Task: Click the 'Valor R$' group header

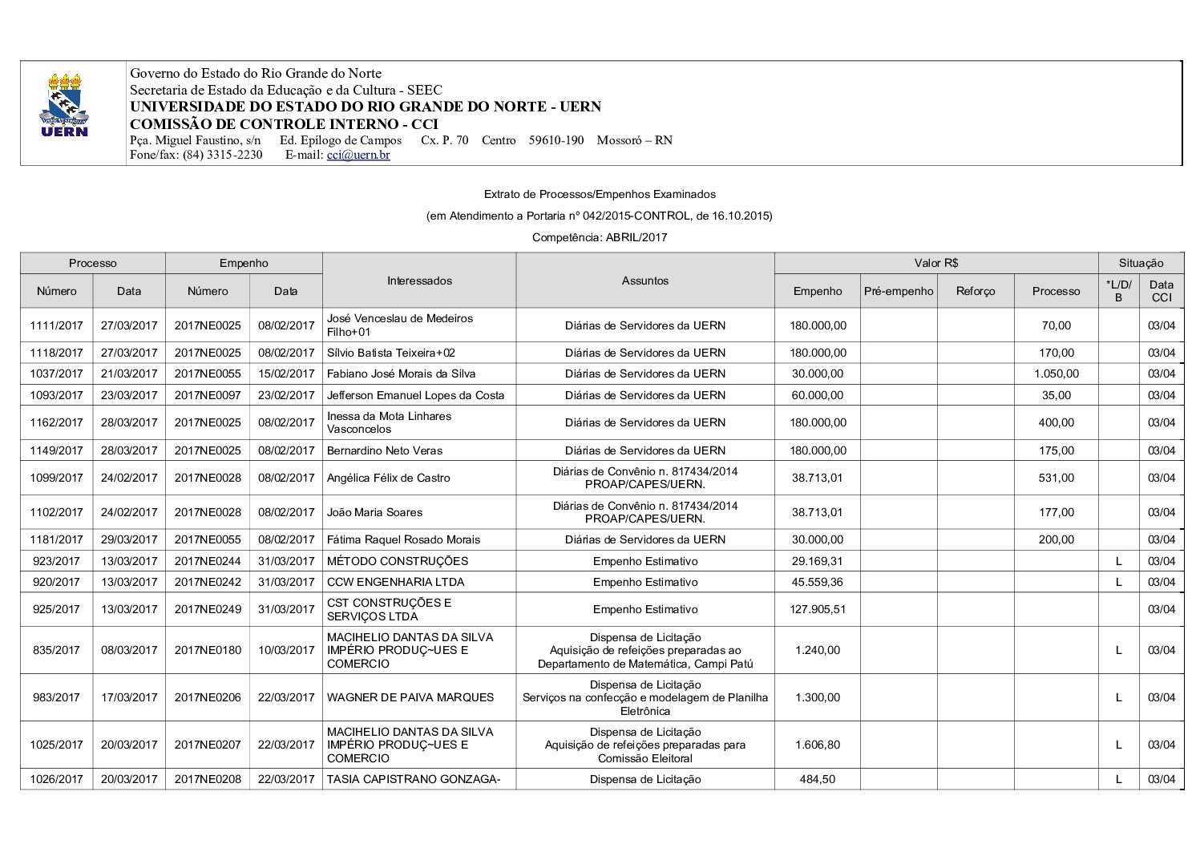Action: tap(936, 263)
